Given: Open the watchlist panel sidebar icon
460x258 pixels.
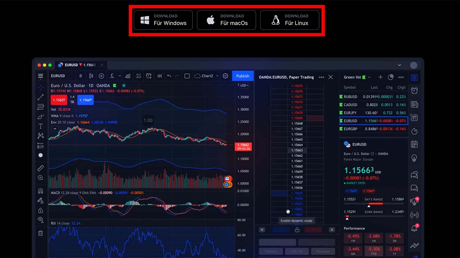Looking at the screenshot, I should [414, 77].
